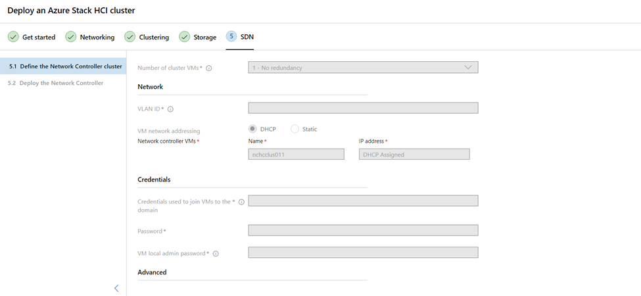The image size is (641, 296).
Task: Go to the Storage tab
Action: click(198, 37)
